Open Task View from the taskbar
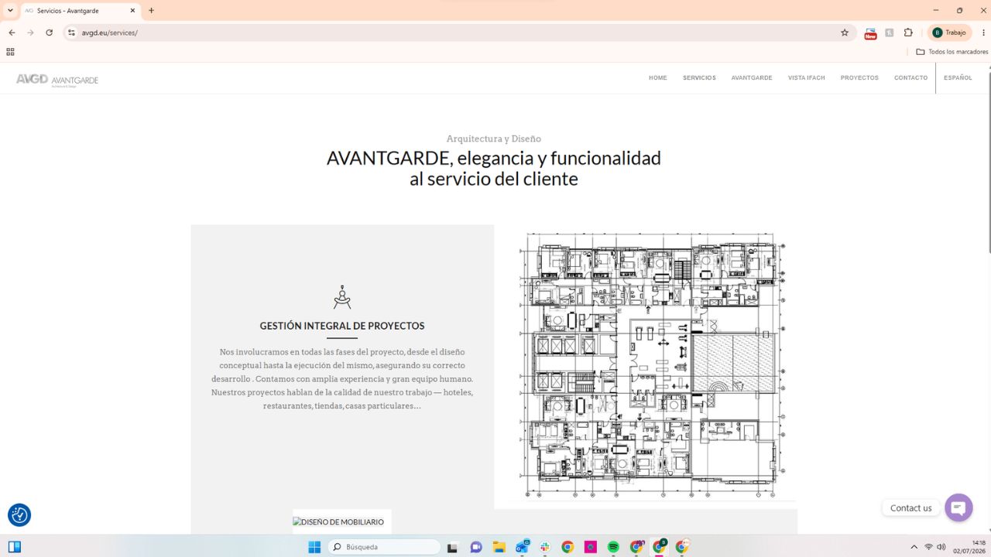Screen dimensions: 991x557 click(x=453, y=547)
